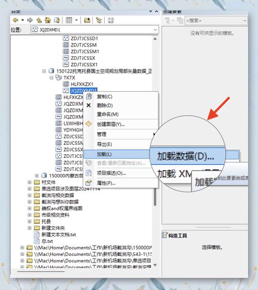Viewport: 258px width, 290px height.
Task: Expand the 新建文件夹 folder
Action: 29,228
